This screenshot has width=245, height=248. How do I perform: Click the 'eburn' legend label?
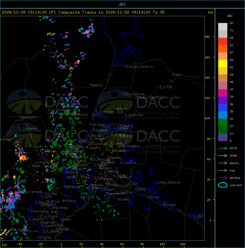(234, 163)
